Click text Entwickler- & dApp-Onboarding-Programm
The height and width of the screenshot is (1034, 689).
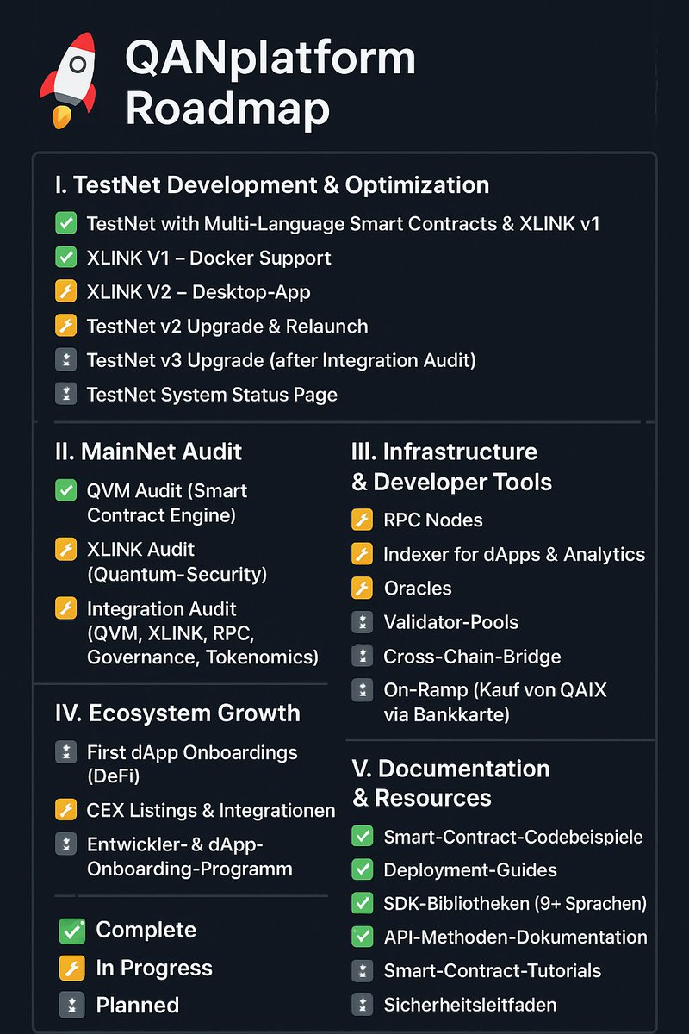189,856
